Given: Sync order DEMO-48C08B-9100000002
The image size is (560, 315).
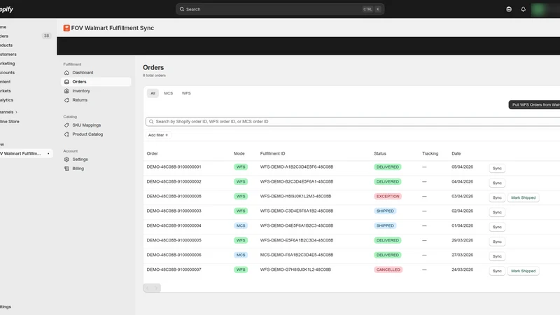Looking at the screenshot, I should click(x=497, y=183).
